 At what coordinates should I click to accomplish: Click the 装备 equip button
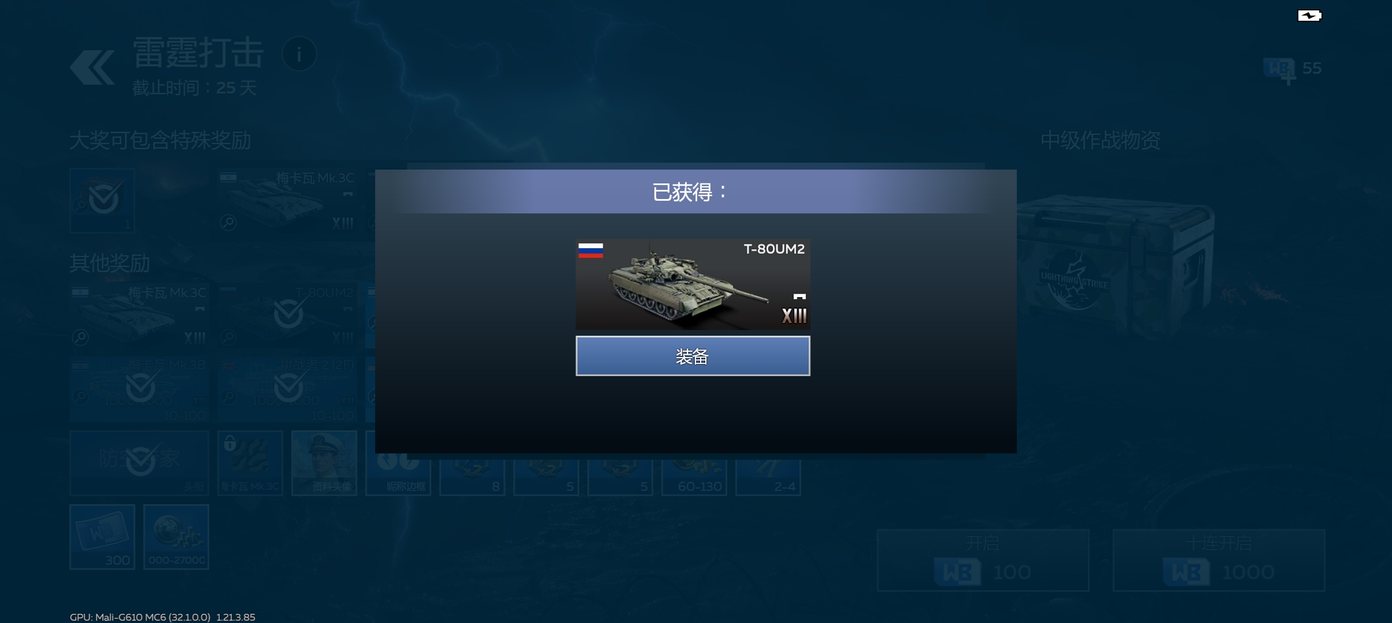[x=693, y=356]
